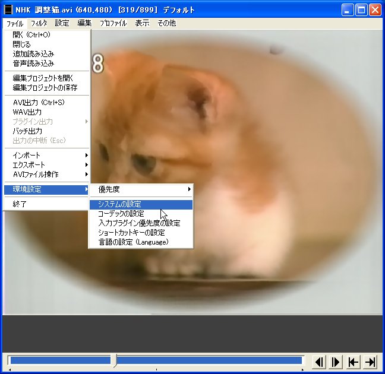Open the その他 menu
Screen dimensions: 385x374
click(x=167, y=23)
